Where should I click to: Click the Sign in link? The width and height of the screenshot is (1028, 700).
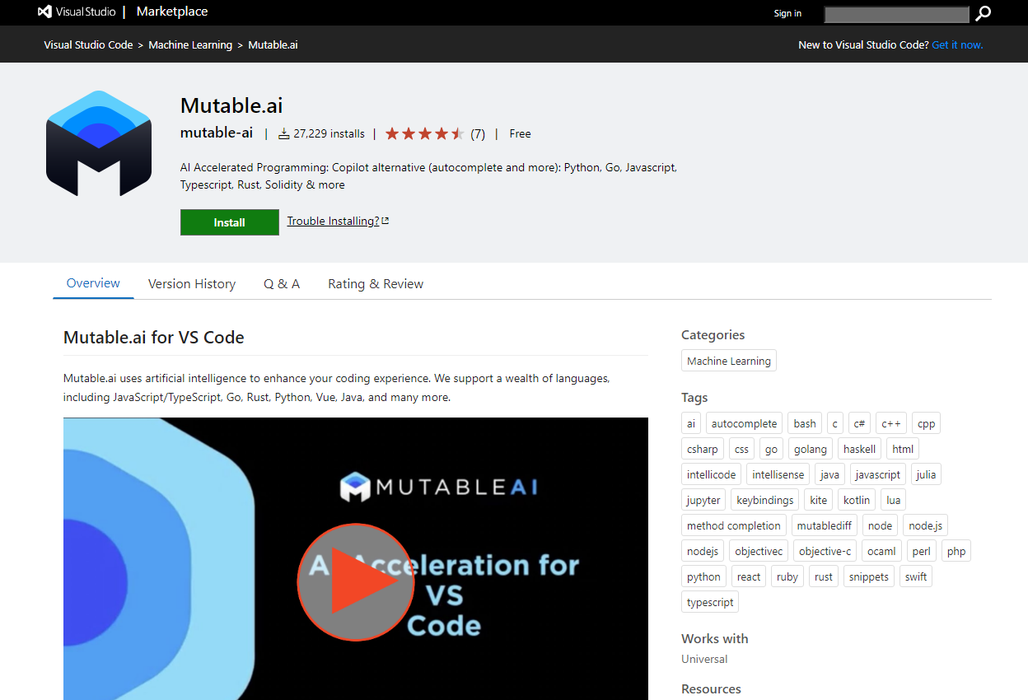[x=787, y=13]
